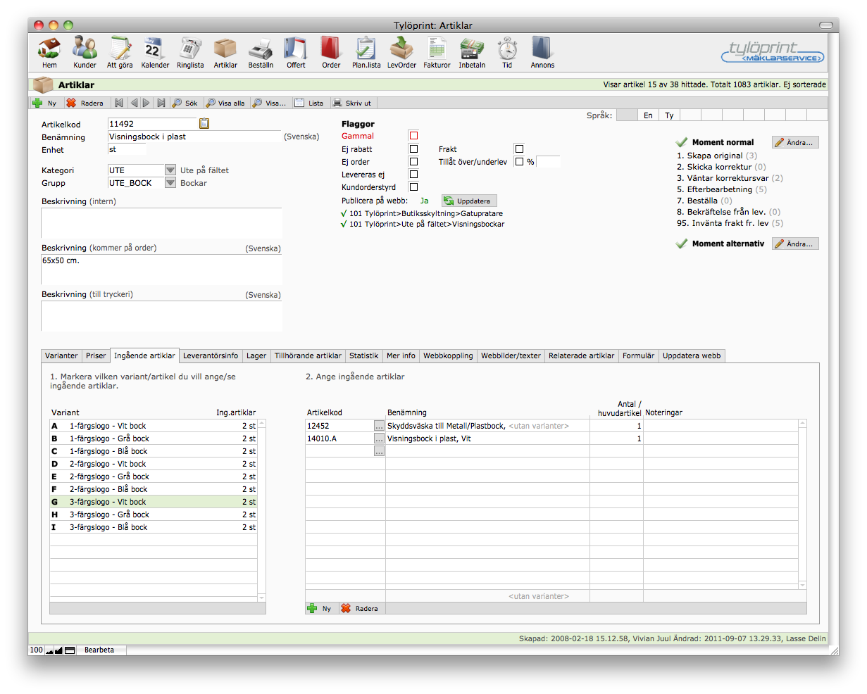Image resolution: width=867 pixels, height=694 pixels.
Task: Check the Kundorderstyrd checkbox
Action: coord(413,187)
